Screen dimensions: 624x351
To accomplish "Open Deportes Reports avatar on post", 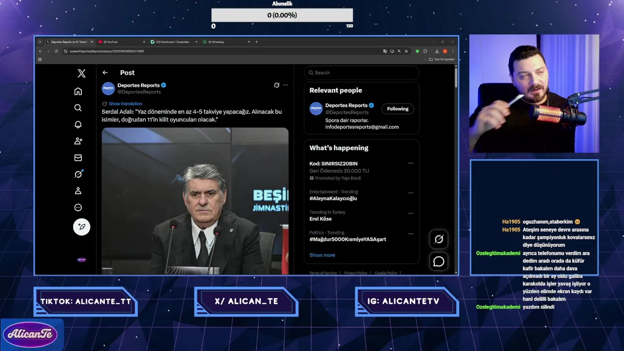I will pos(108,88).
